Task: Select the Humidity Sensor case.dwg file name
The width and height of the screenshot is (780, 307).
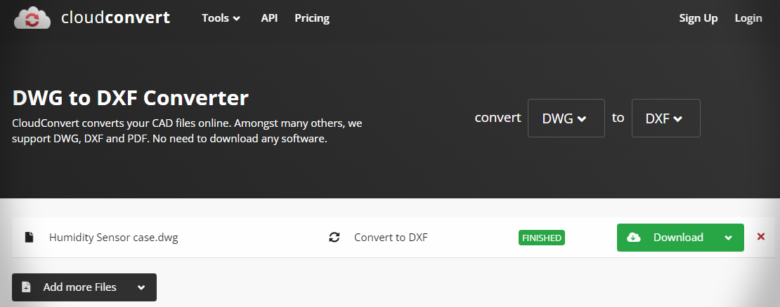Action: (113, 238)
